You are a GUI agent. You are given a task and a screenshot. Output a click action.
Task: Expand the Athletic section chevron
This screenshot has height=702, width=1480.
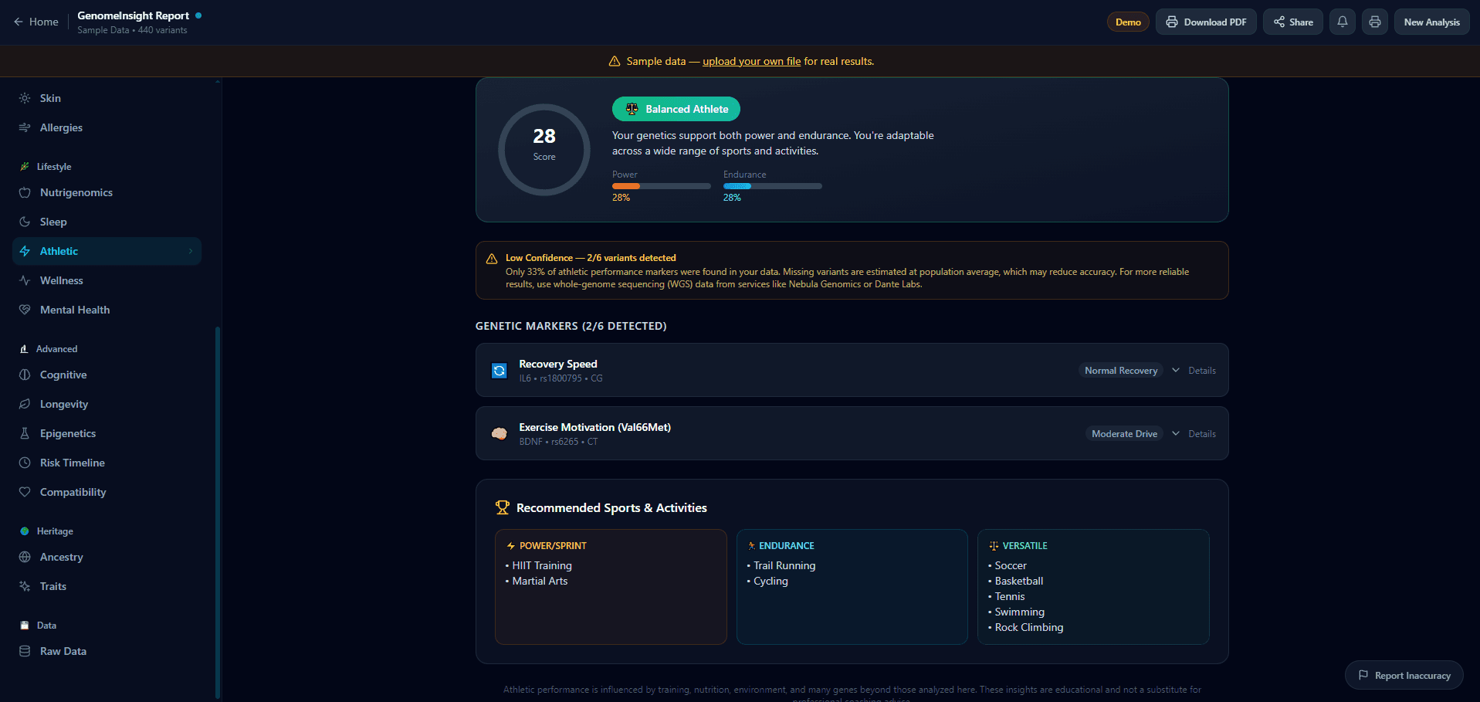tap(190, 251)
